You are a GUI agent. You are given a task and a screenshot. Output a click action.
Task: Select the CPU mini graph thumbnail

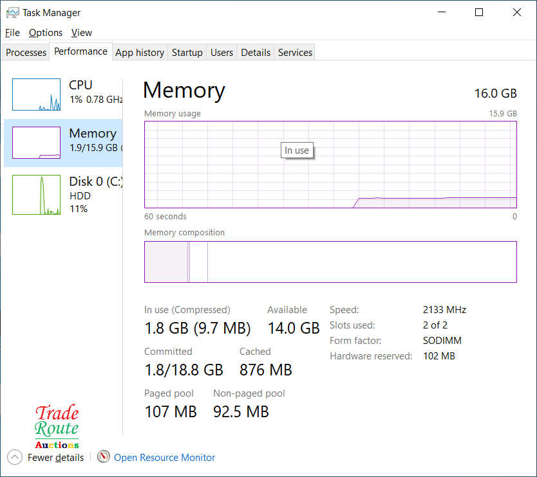coord(37,94)
